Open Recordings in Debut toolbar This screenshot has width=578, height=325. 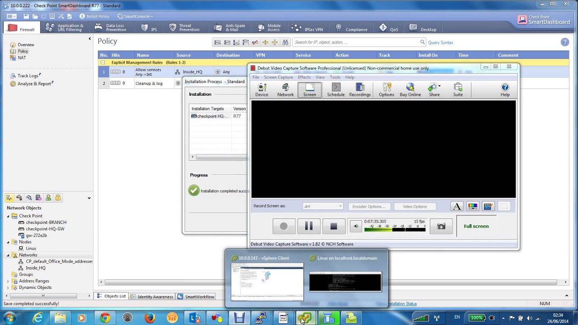[360, 90]
